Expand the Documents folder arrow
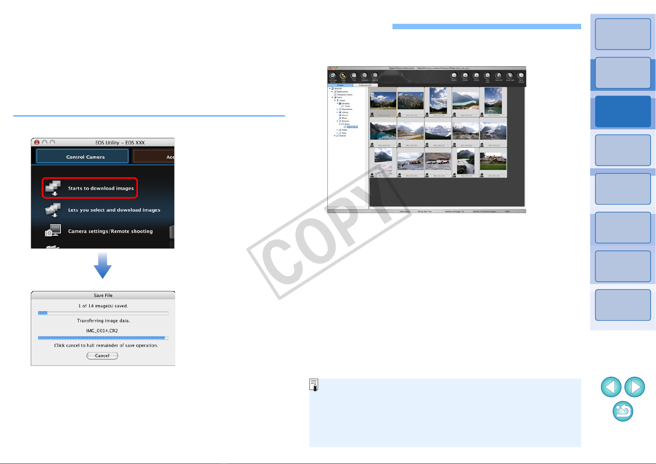The image size is (656, 464). pyautogui.click(x=337, y=109)
